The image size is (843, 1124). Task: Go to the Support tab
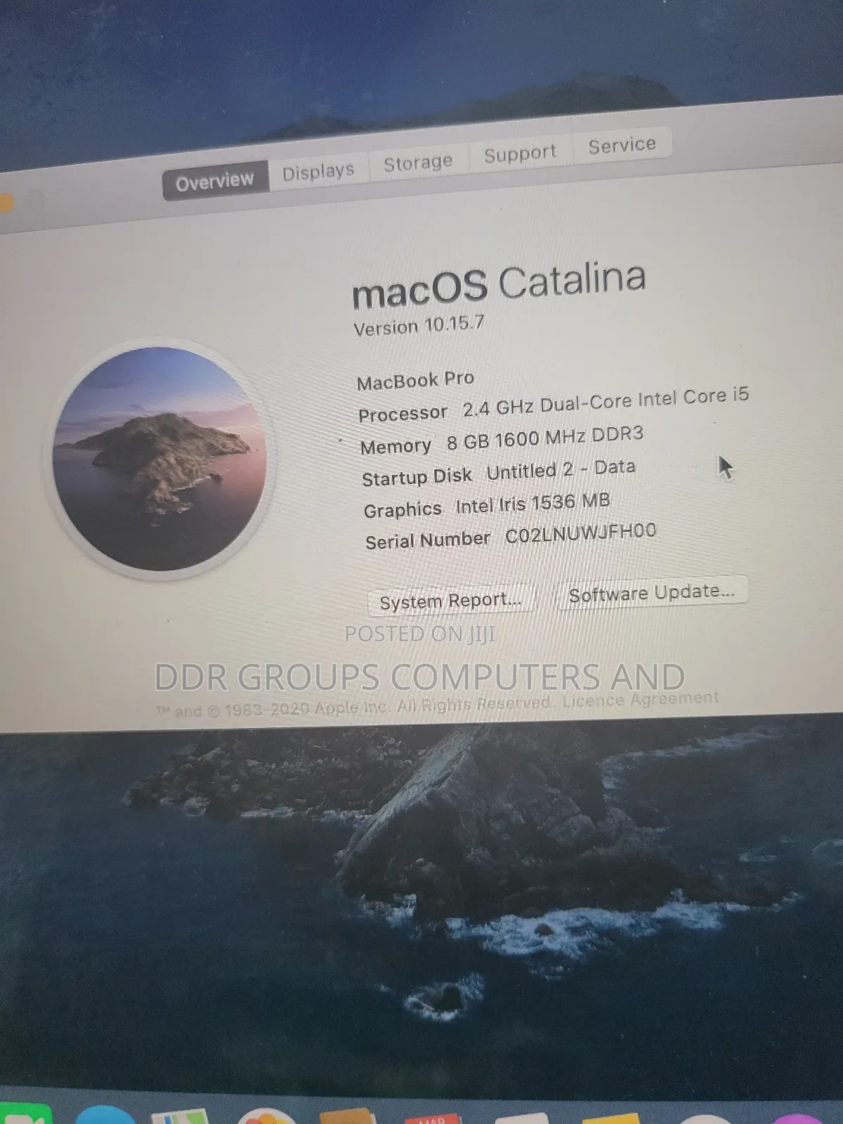[x=520, y=154]
